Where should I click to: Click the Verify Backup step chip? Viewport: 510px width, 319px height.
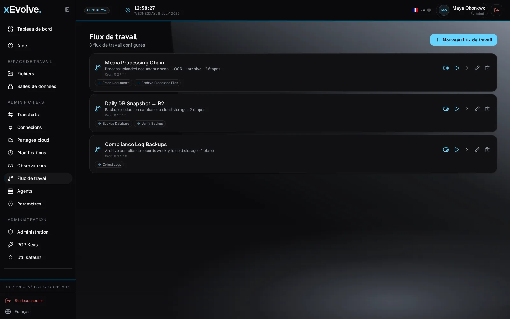click(149, 124)
